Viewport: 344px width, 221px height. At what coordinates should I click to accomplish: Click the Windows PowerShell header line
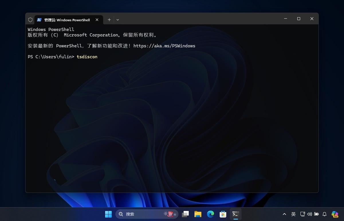(x=51, y=30)
